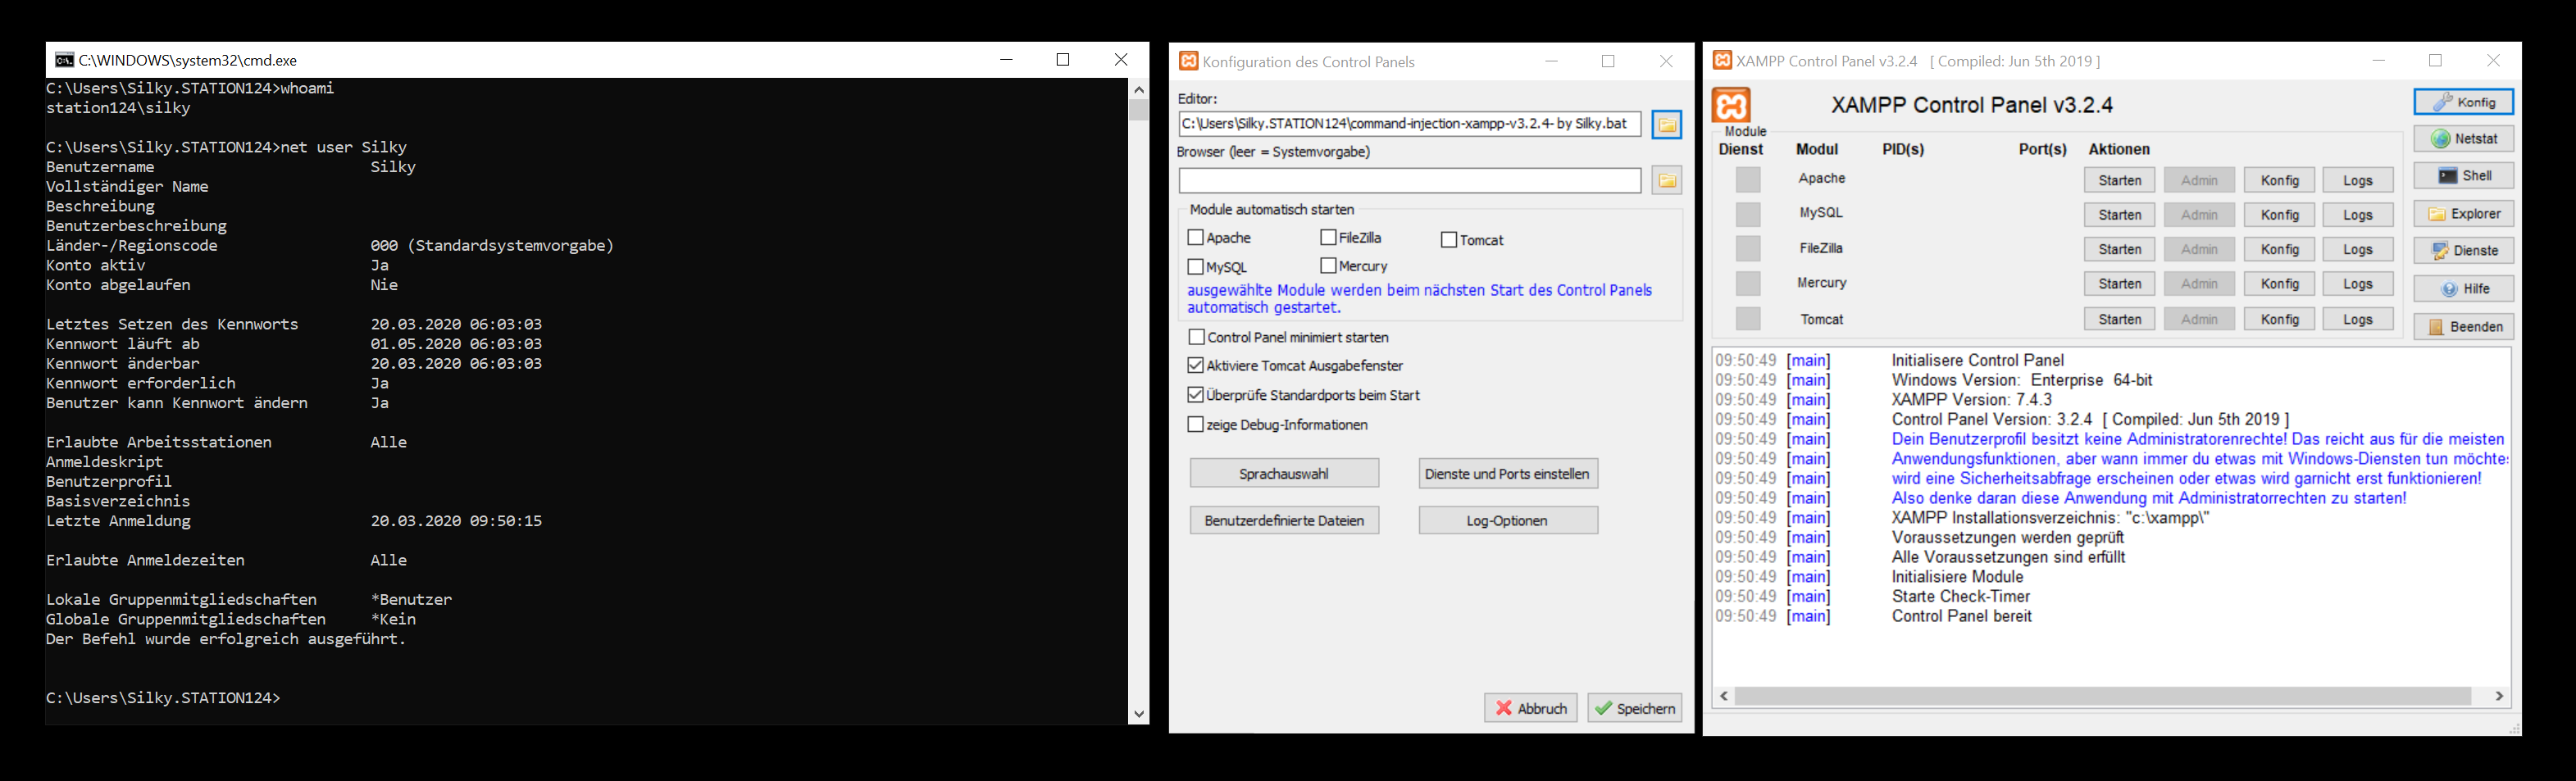2576x781 pixels.
Task: Start the Apache module
Action: (x=2119, y=180)
